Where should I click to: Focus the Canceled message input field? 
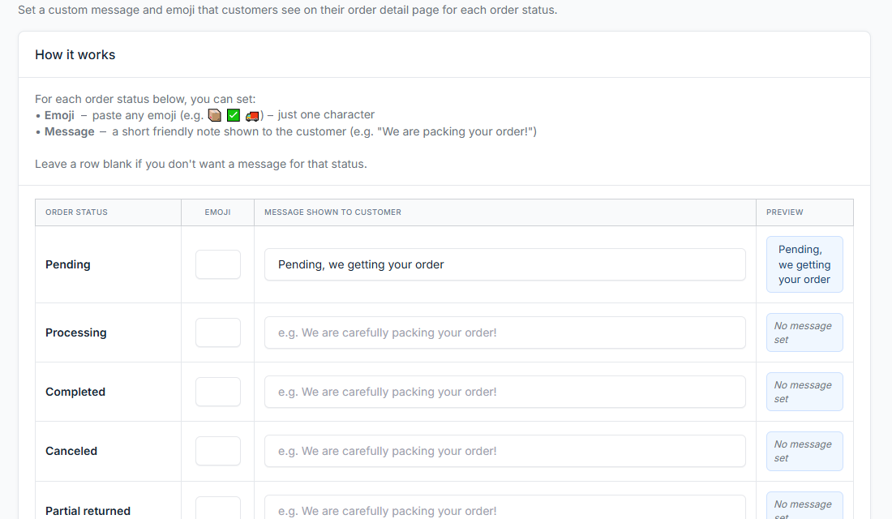click(x=504, y=451)
